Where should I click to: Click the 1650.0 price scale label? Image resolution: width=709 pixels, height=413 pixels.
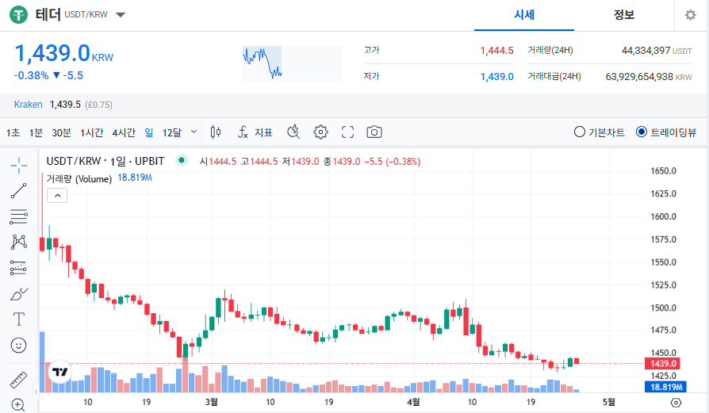click(663, 170)
